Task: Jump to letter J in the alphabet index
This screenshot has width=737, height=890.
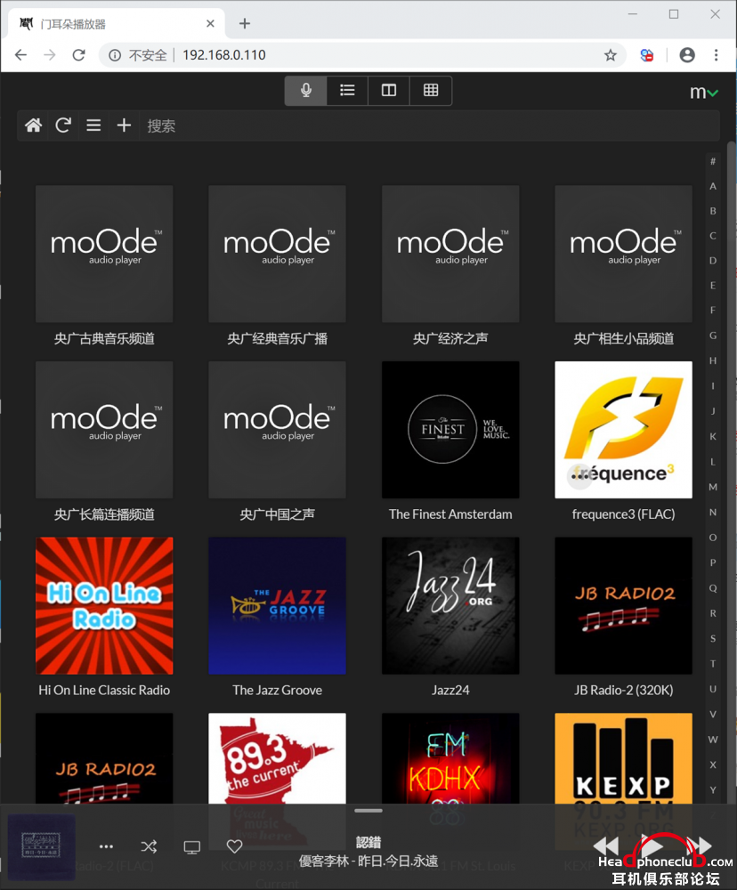Action: tap(713, 411)
